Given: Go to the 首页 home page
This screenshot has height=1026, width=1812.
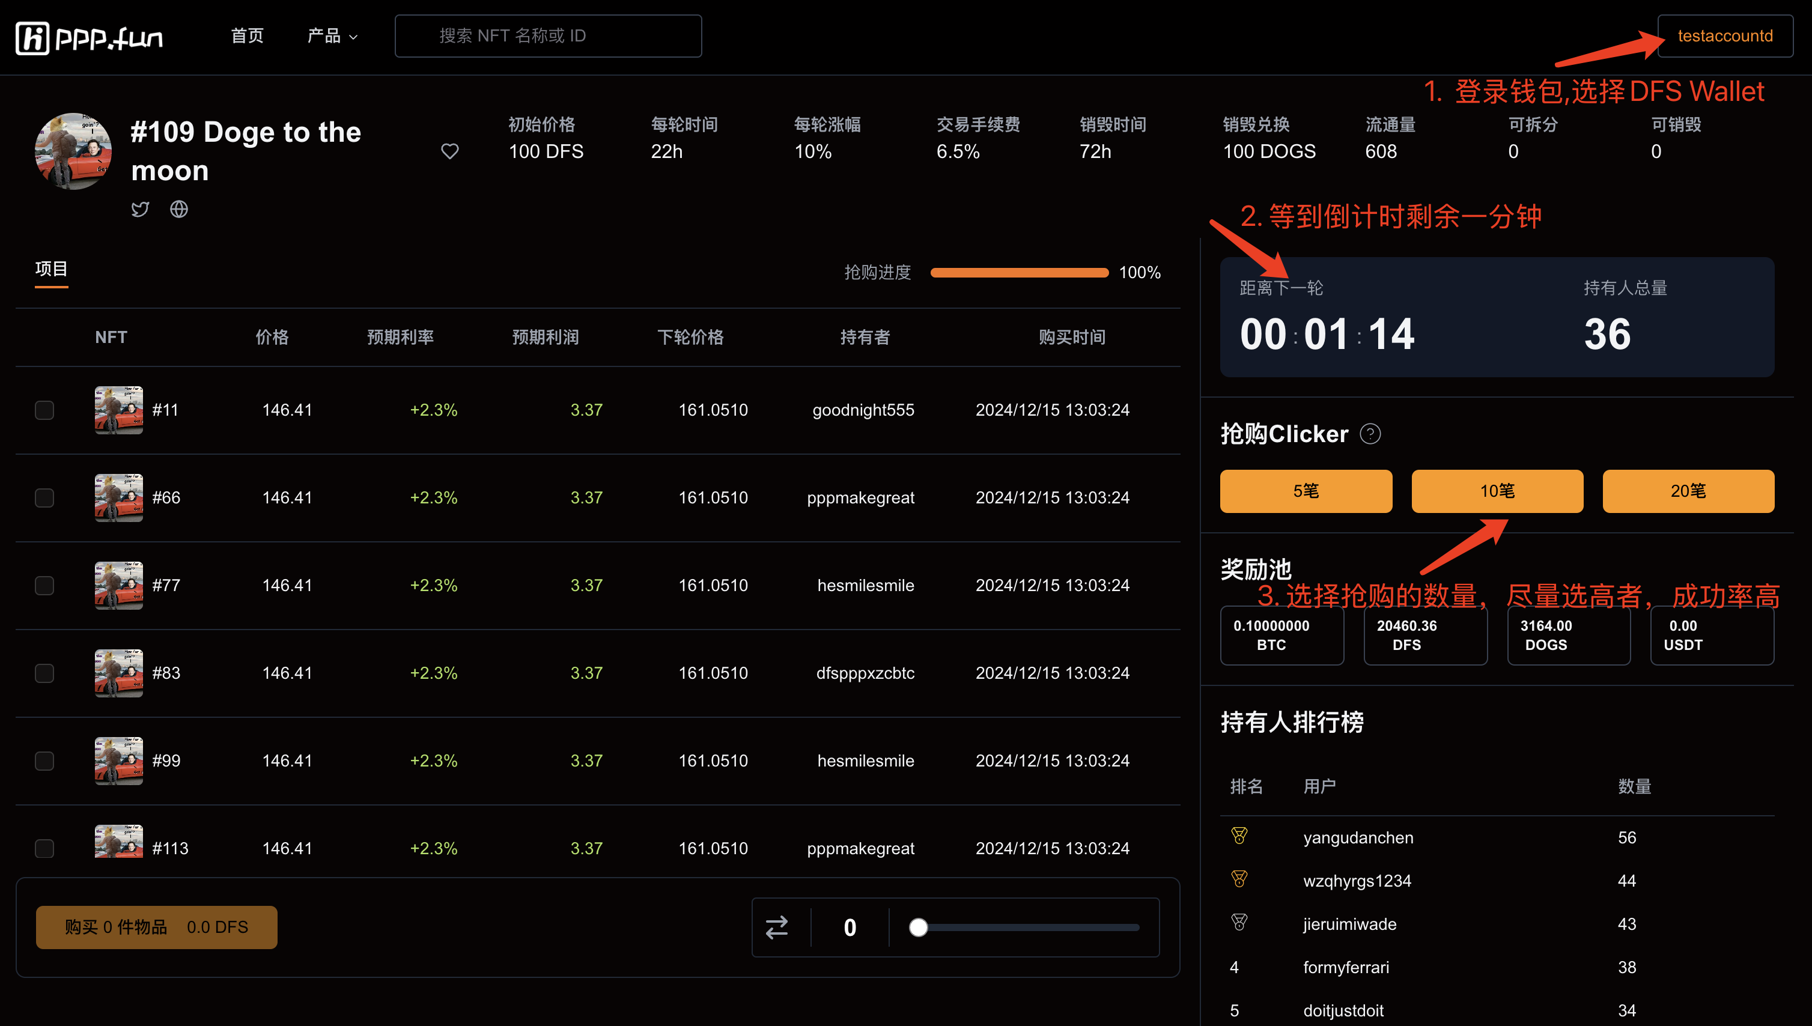Looking at the screenshot, I should (248, 36).
